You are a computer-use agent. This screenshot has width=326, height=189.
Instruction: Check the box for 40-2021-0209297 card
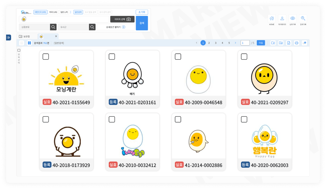point(244,57)
